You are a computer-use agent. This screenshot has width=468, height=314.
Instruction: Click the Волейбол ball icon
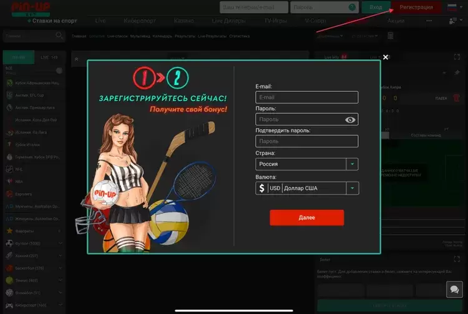9,293
